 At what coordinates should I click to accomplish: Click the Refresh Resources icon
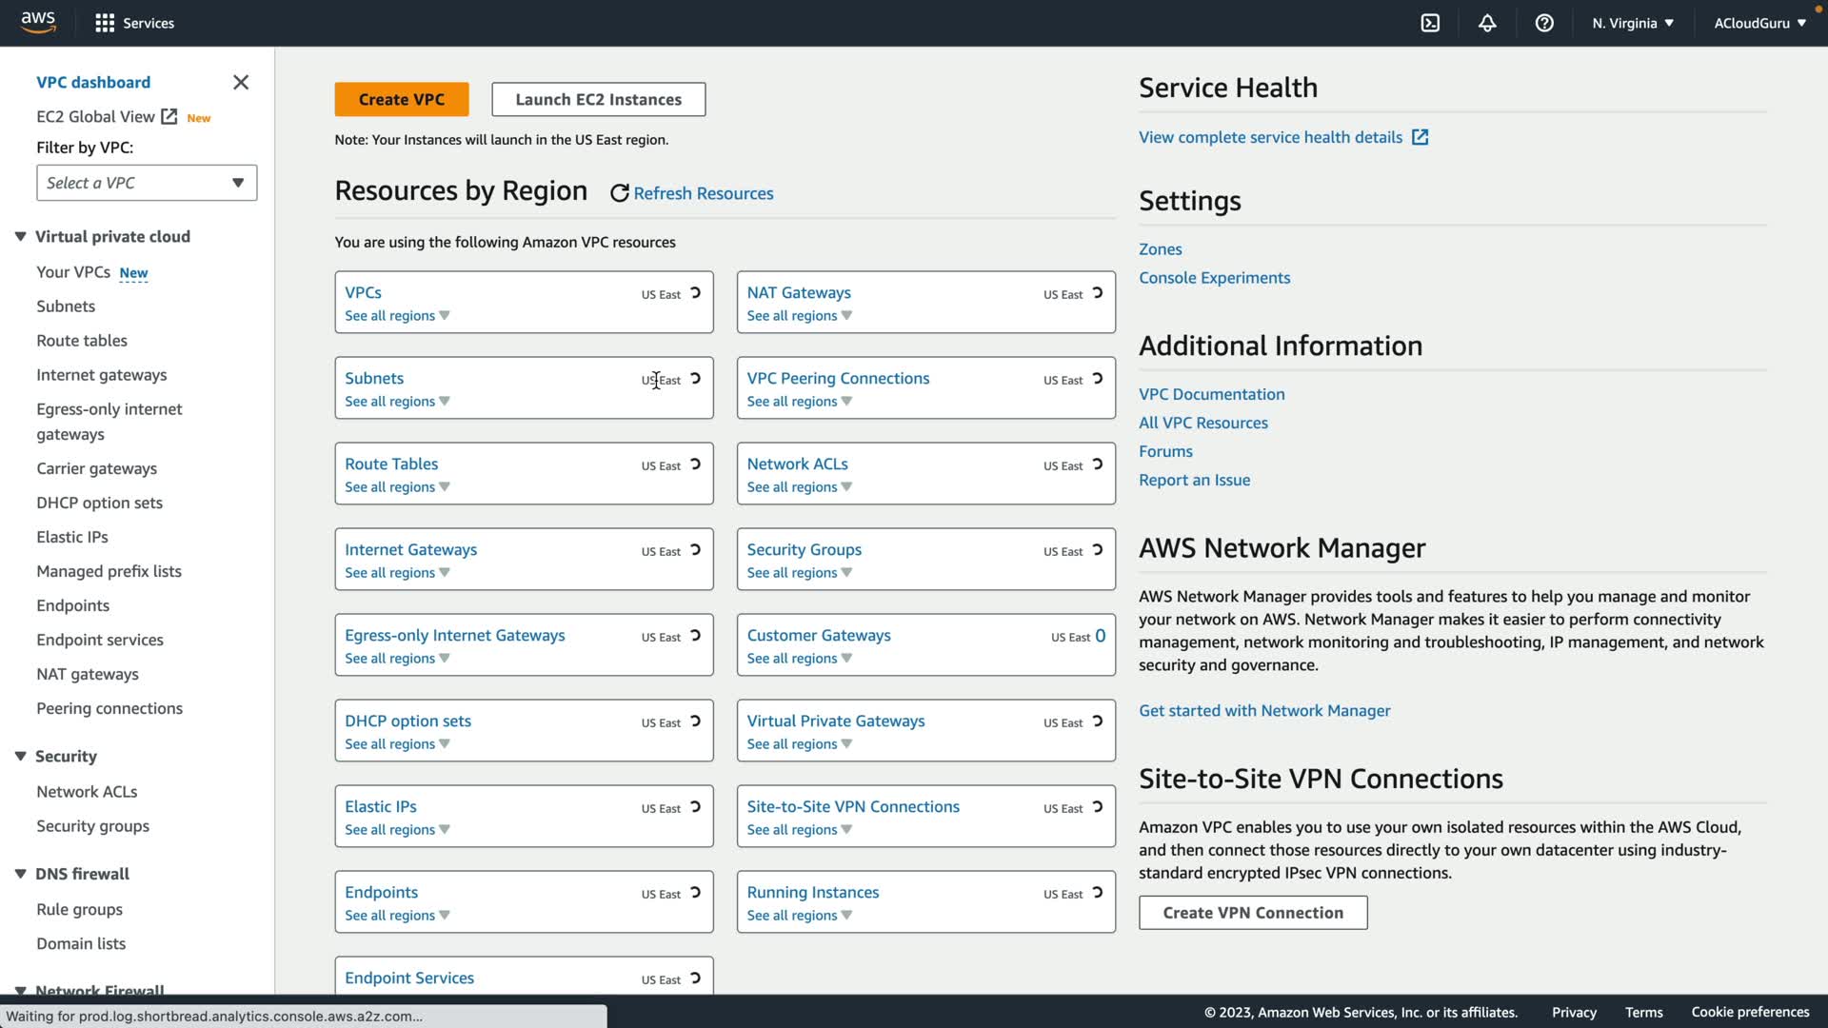pos(620,193)
